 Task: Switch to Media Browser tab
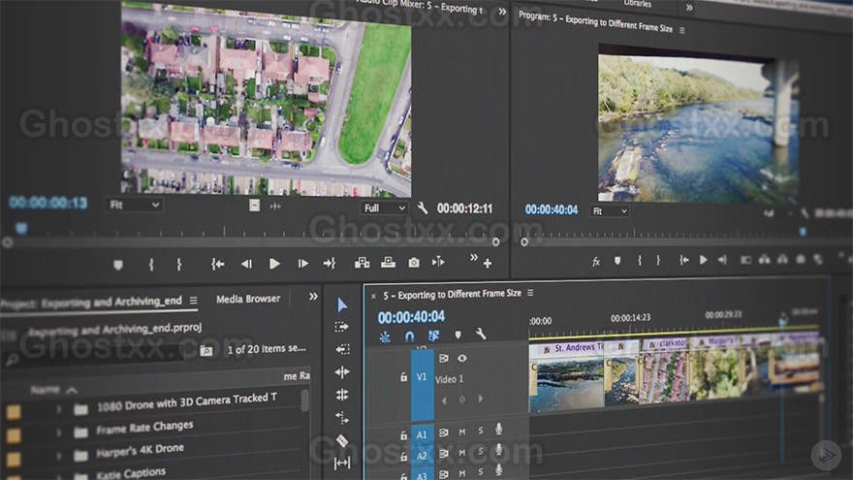[x=248, y=299]
